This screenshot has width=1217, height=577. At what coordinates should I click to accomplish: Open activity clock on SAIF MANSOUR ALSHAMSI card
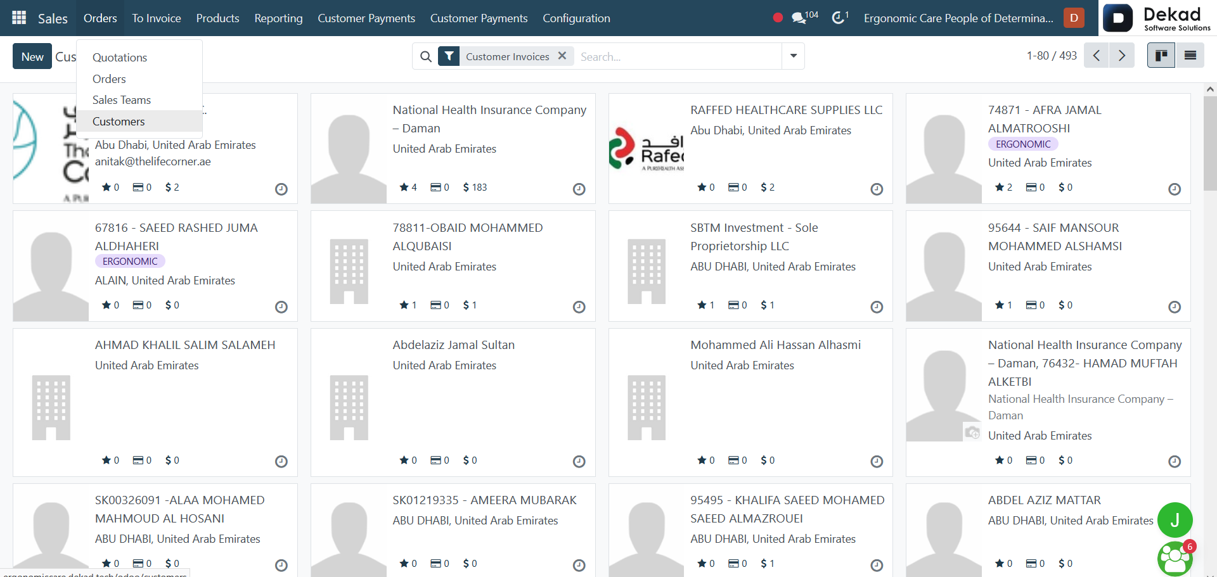(1175, 307)
